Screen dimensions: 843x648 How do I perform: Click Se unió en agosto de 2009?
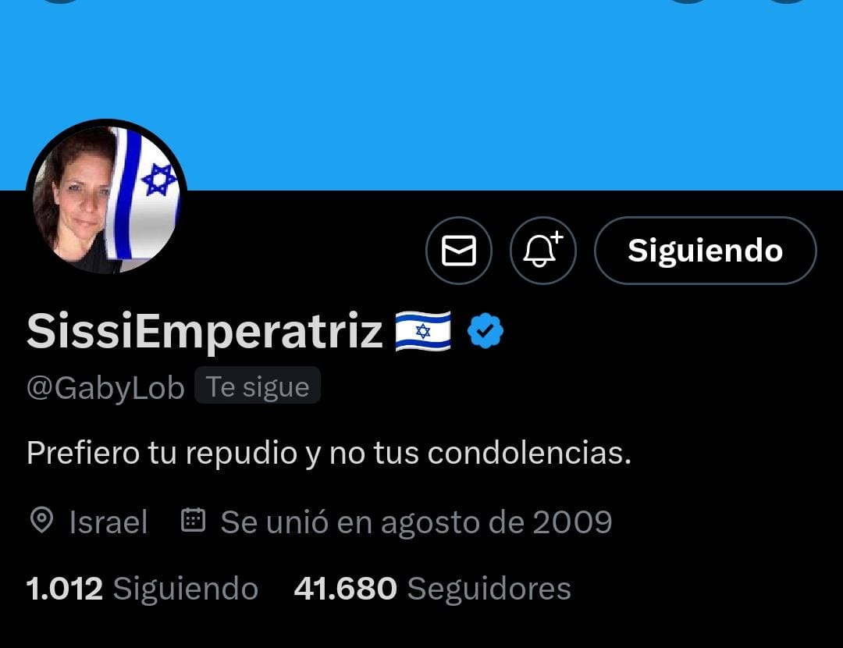pos(417,522)
